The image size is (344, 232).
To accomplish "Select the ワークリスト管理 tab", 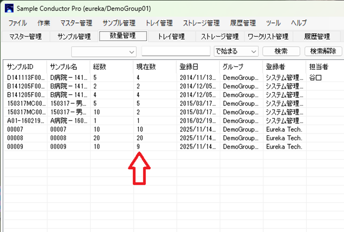I will [268, 37].
